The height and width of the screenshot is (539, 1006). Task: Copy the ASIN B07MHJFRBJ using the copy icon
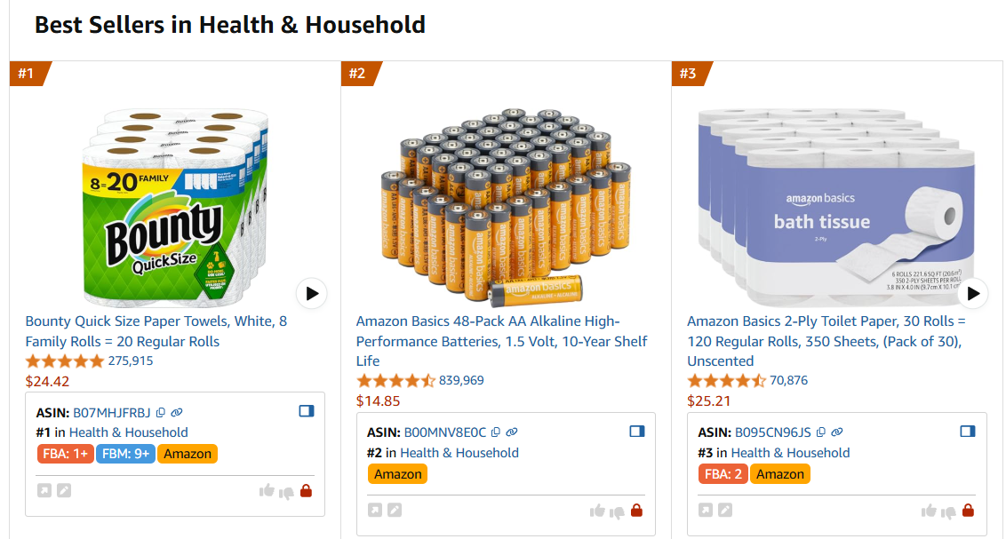click(x=161, y=412)
